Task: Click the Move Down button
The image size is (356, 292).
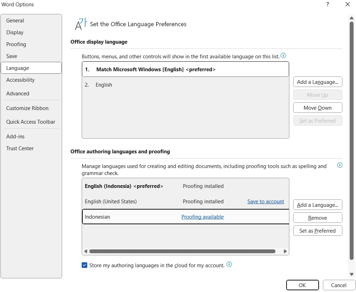Action: [x=317, y=108]
